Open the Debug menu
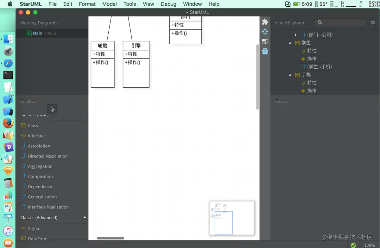The height and width of the screenshot is (248, 380). pos(168,4)
